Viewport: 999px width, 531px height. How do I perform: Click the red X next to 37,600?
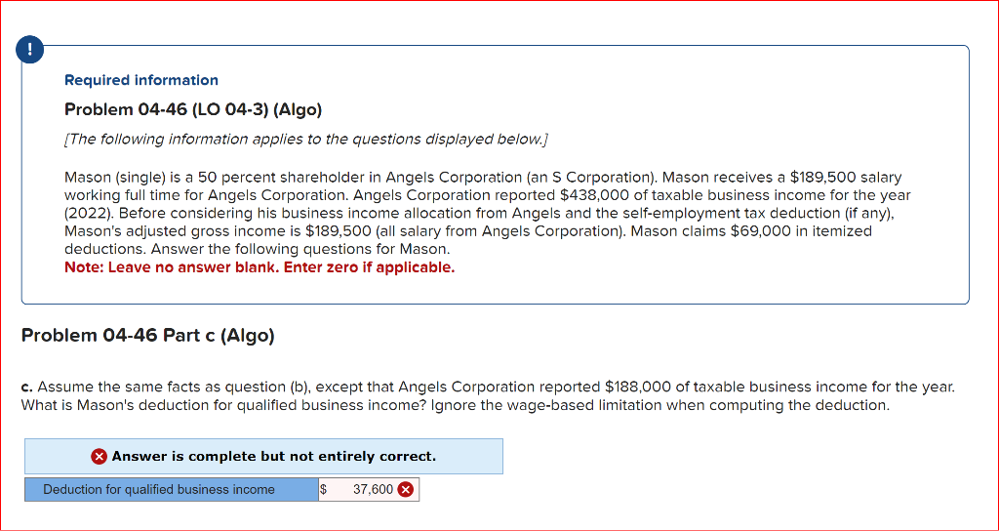pos(405,490)
